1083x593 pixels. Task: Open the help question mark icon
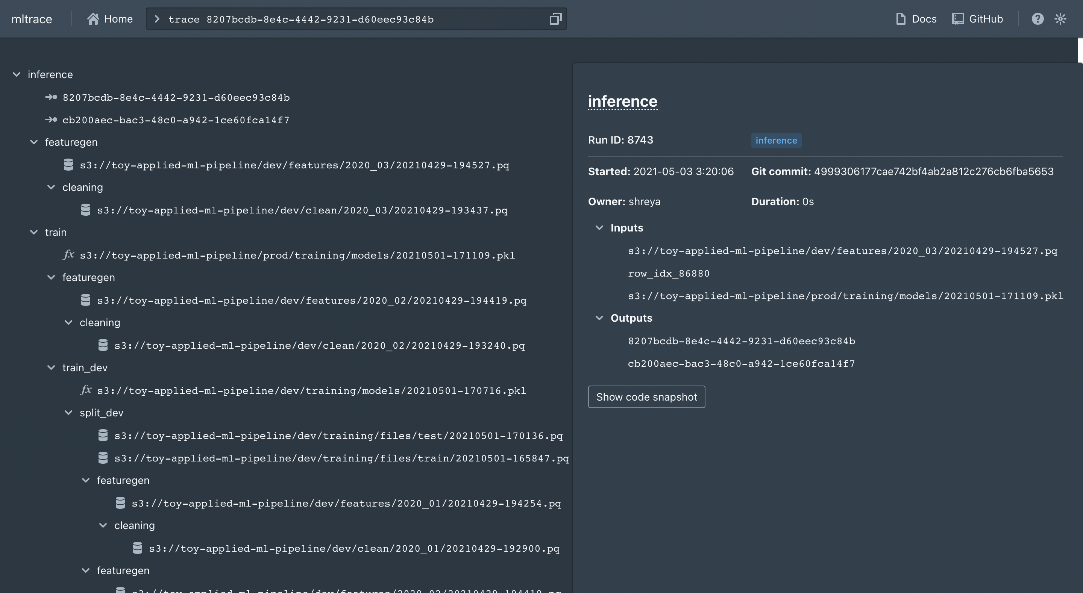tap(1037, 19)
